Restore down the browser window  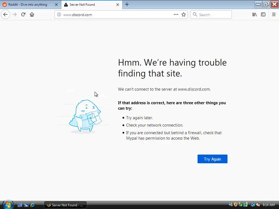click(x=266, y=4)
